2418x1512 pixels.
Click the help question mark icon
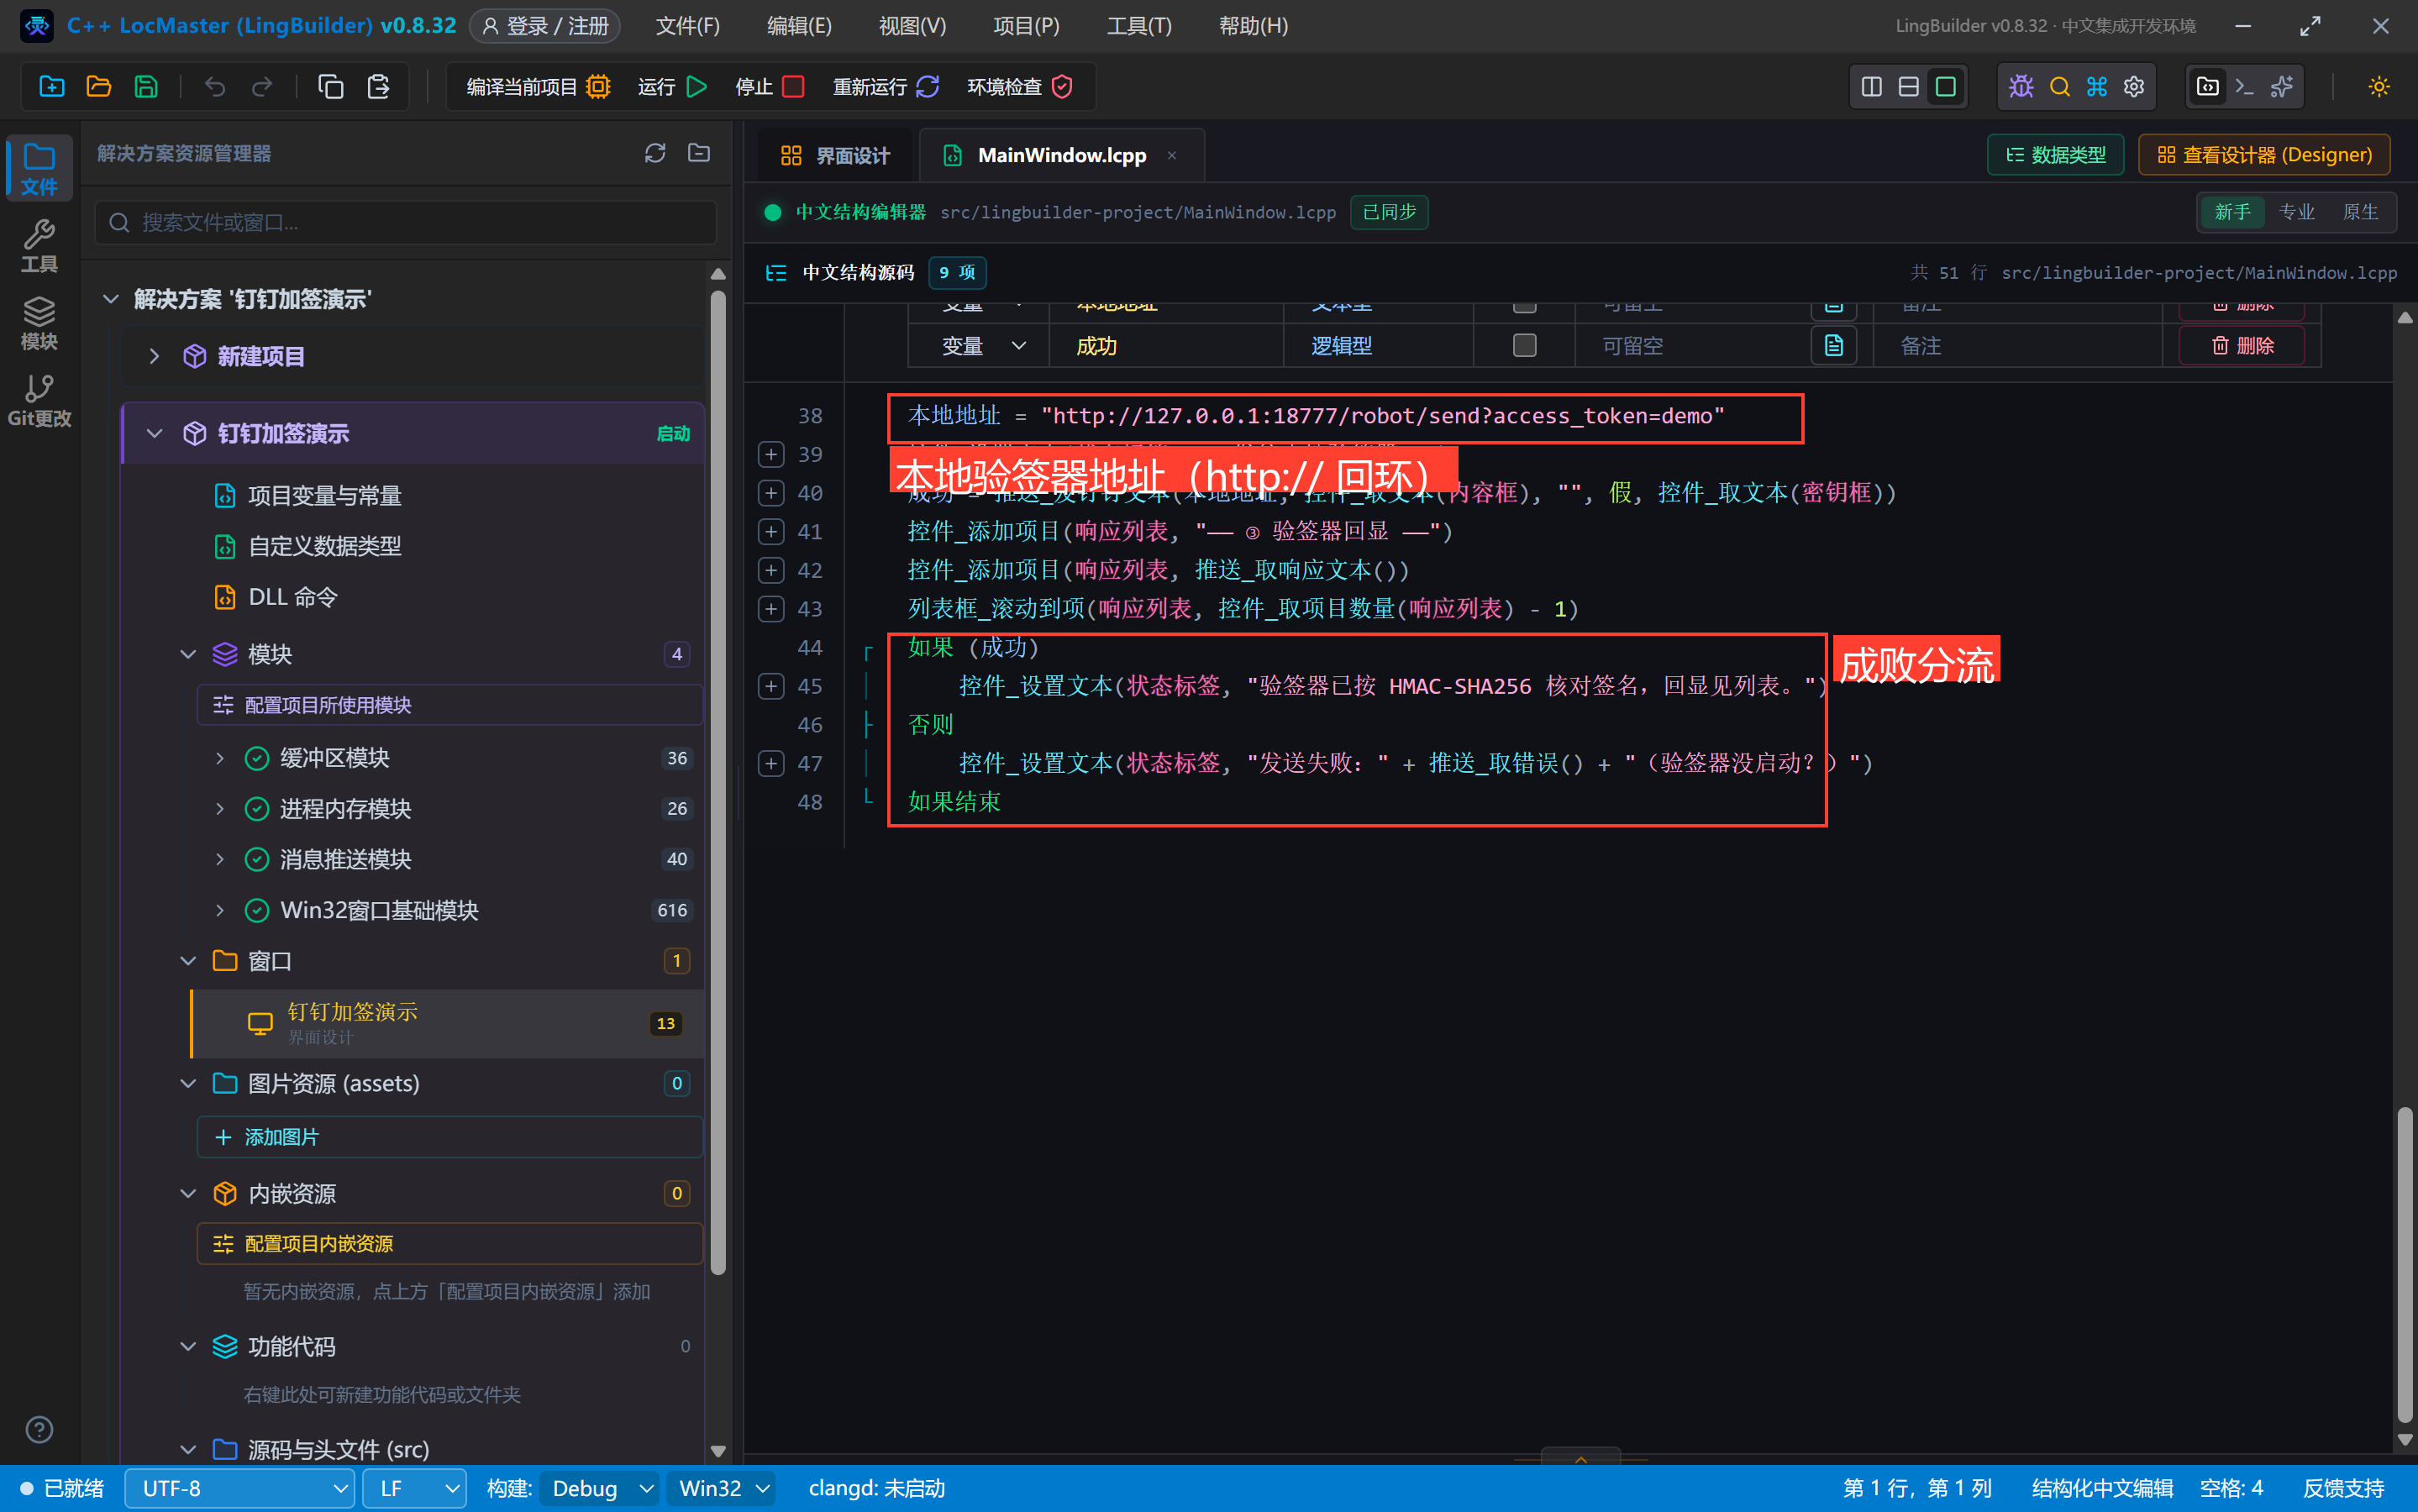click(39, 1429)
